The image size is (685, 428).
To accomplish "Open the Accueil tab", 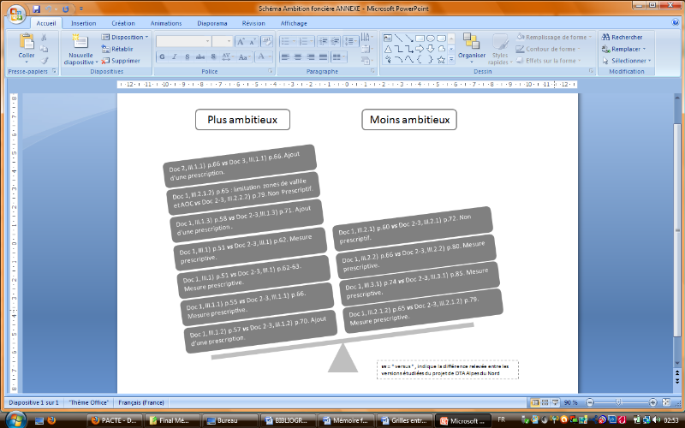I will (x=46, y=23).
